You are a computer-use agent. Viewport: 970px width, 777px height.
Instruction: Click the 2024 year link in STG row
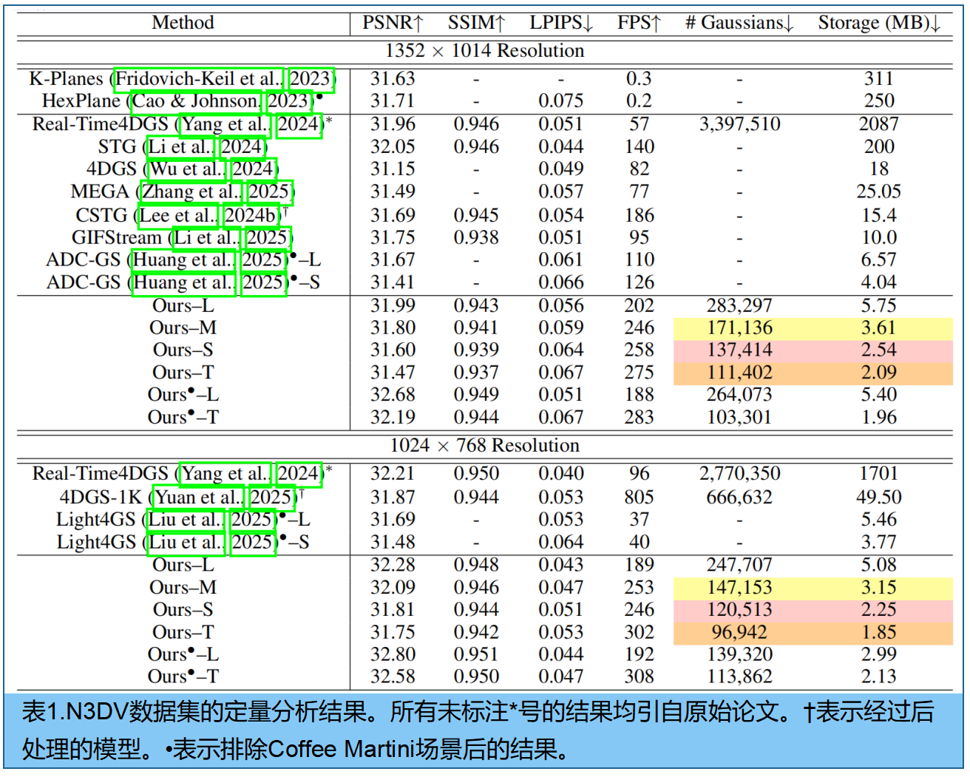(243, 147)
